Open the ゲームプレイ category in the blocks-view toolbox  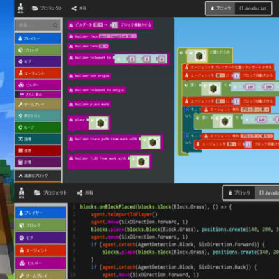point(38,104)
